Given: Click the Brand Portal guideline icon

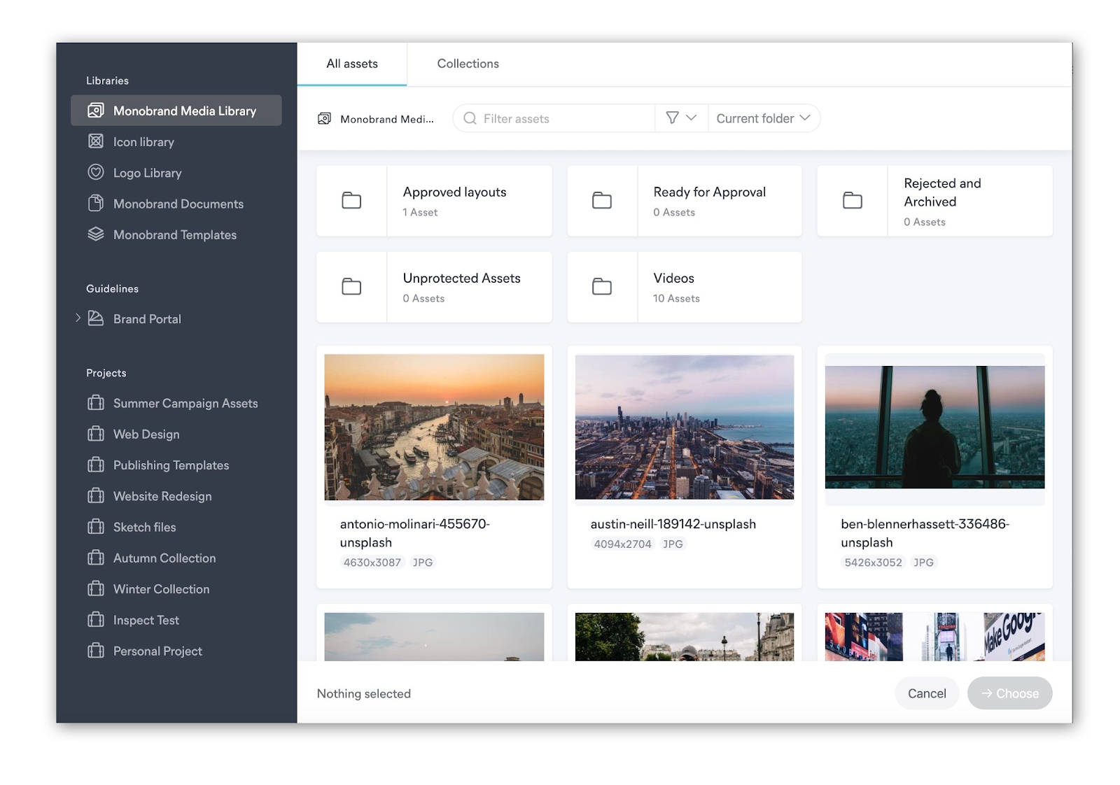Looking at the screenshot, I should (x=96, y=318).
